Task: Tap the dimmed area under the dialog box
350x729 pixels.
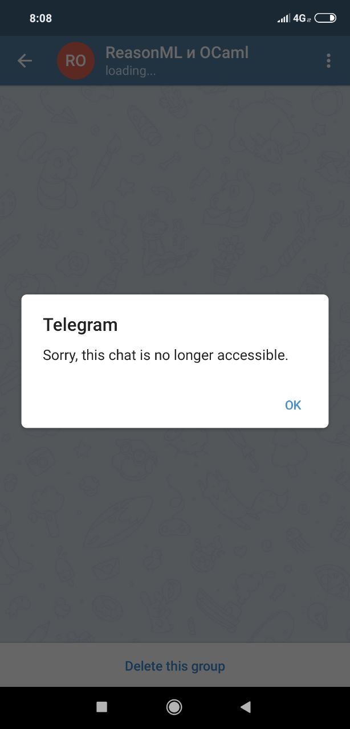Action: 175,535
